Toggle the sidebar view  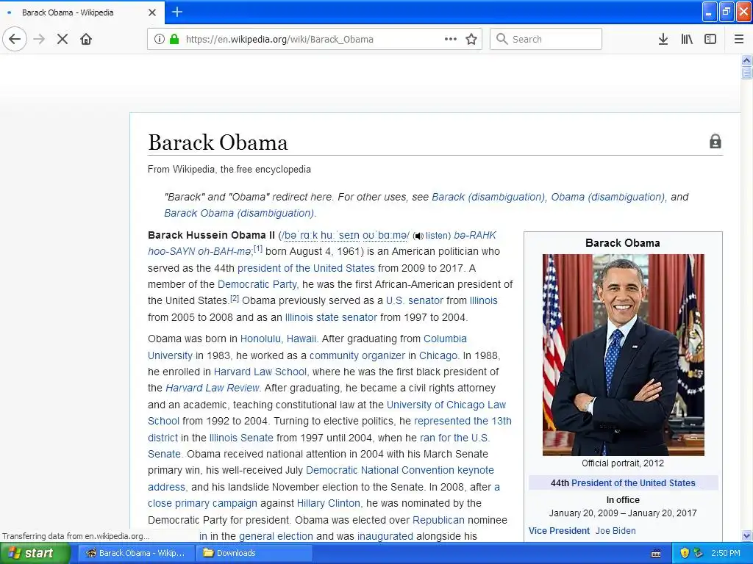click(710, 39)
